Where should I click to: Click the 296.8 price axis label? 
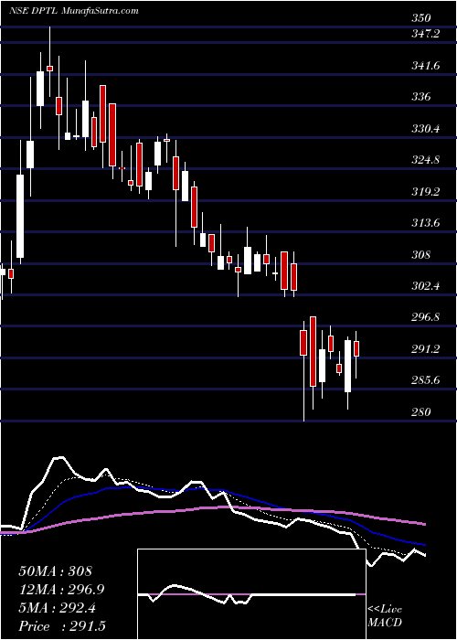click(425, 317)
